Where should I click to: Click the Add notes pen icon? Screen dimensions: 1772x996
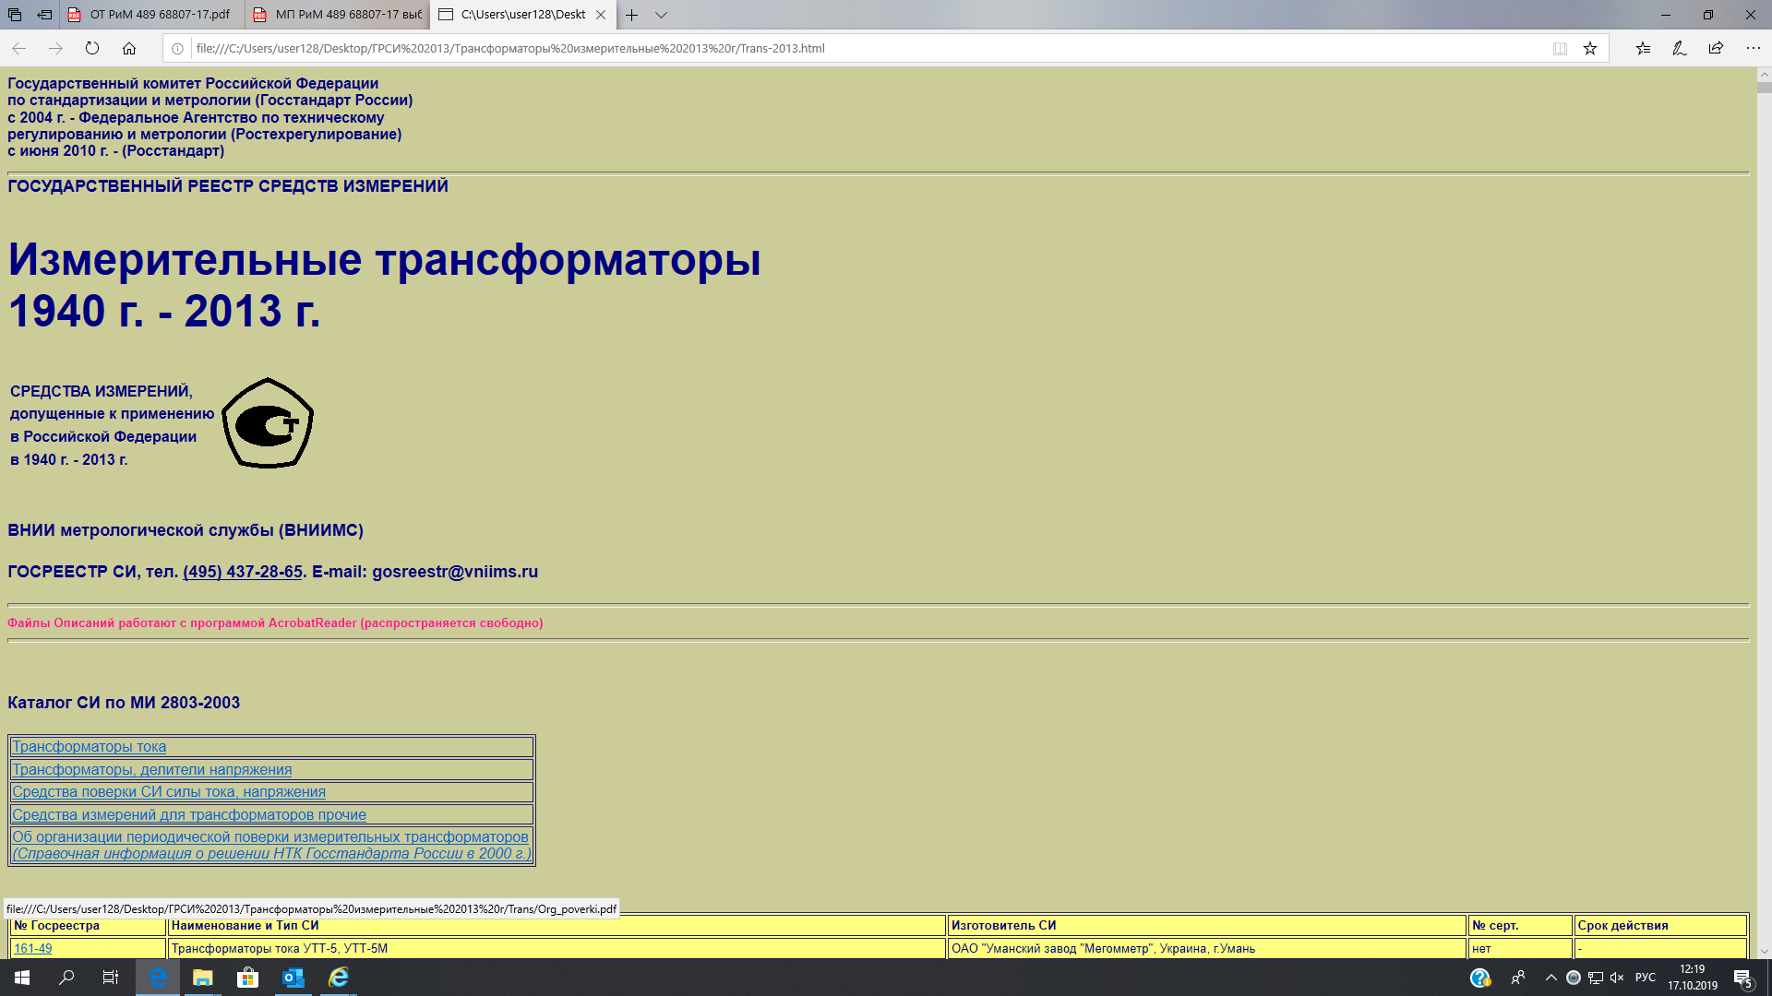[1679, 48]
